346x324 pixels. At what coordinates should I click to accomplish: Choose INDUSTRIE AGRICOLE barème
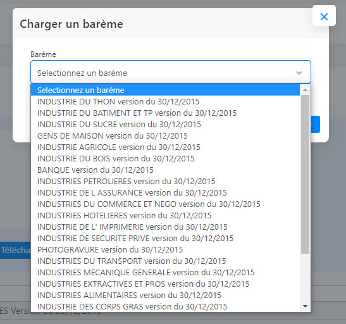tap(165, 147)
